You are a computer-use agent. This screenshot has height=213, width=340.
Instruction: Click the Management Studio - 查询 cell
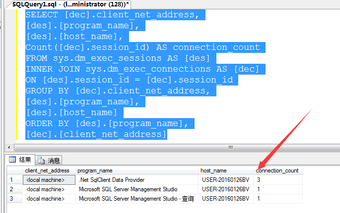pyautogui.click(x=136, y=199)
